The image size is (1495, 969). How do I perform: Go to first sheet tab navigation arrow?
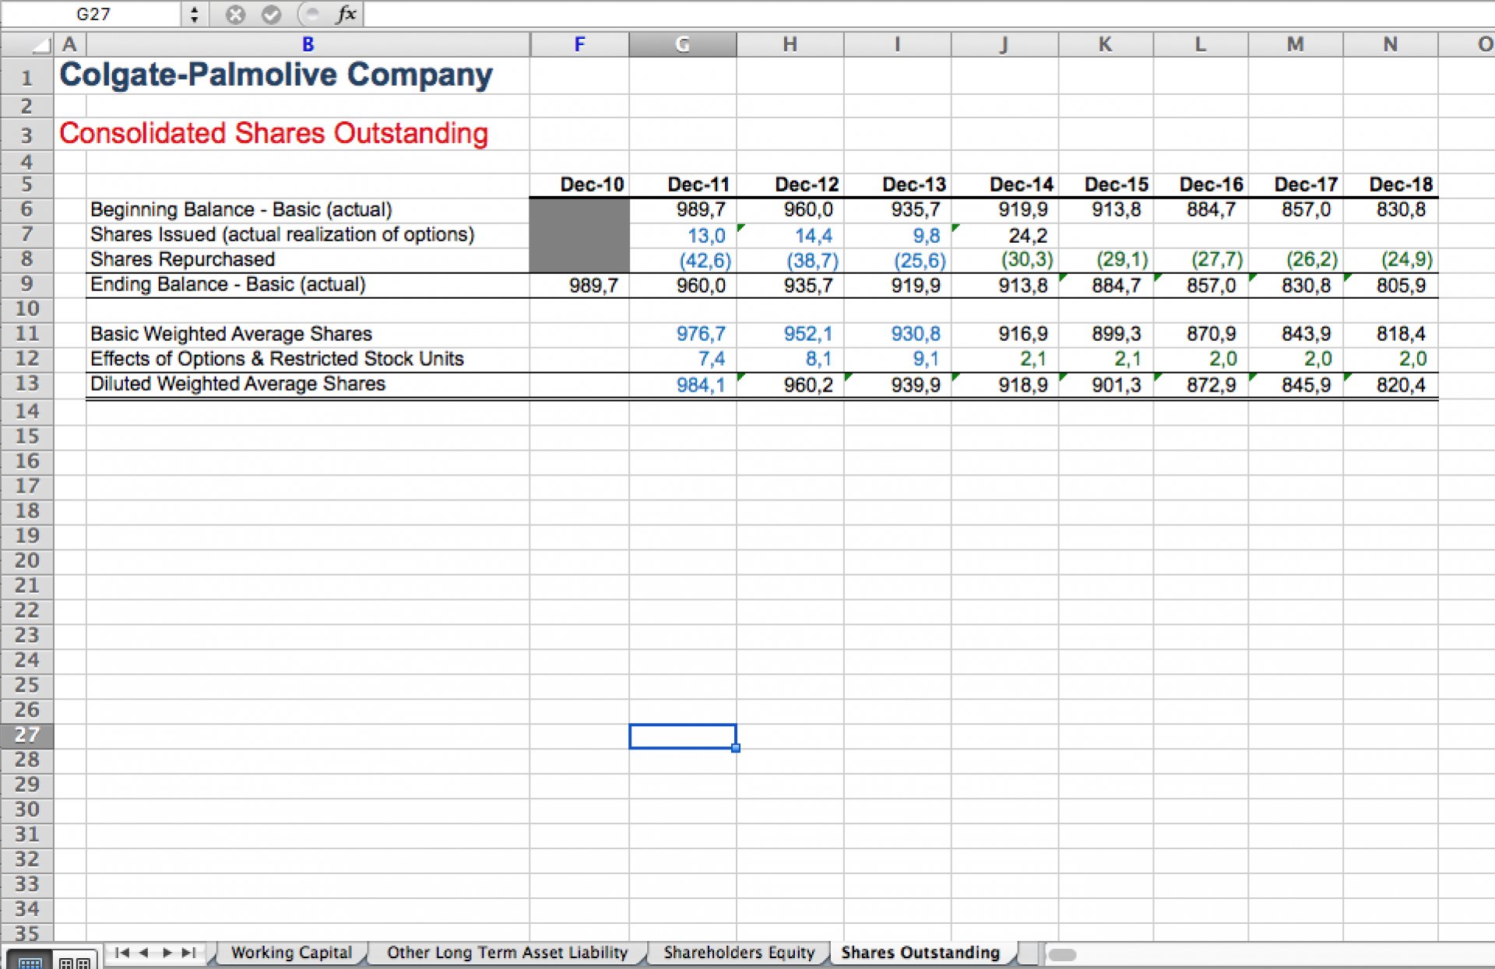click(x=122, y=953)
